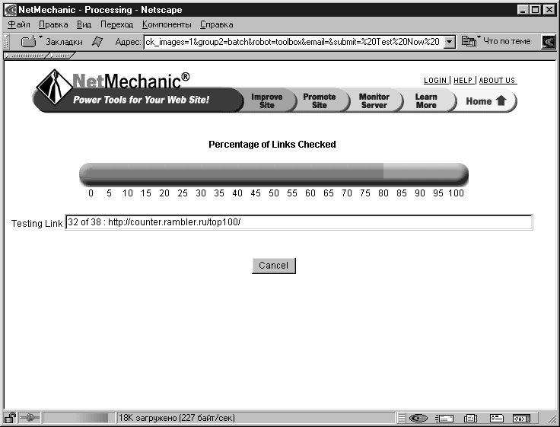This screenshot has height=427, width=560.
Task: Follow the ABOUT US link
Action: tap(497, 81)
